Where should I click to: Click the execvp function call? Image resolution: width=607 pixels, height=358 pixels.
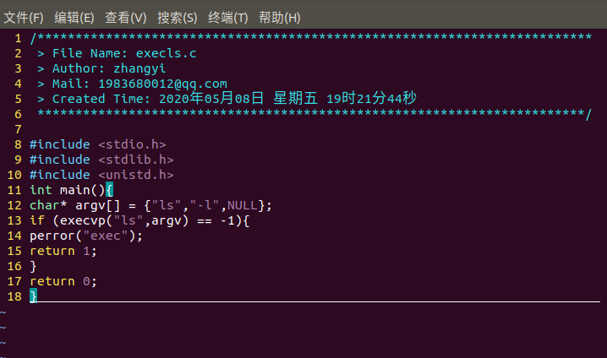click(x=90, y=220)
